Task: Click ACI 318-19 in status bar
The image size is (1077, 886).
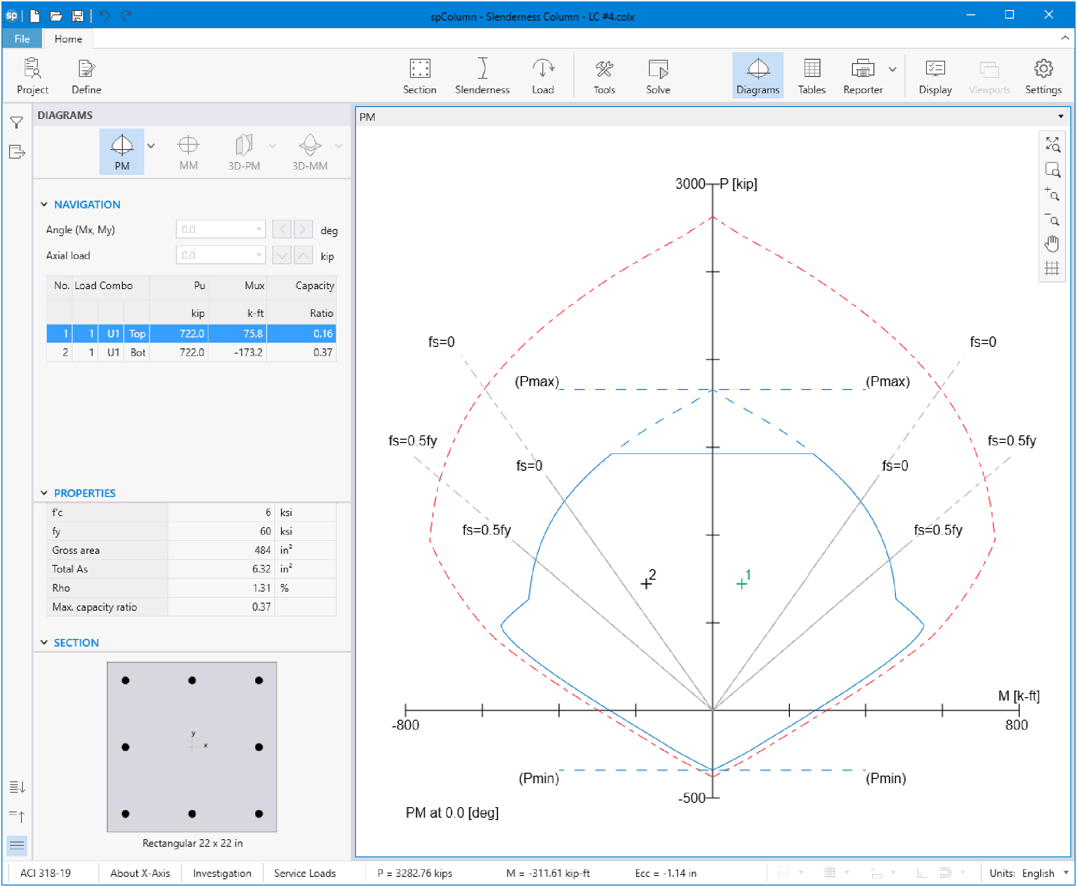Action: 45,873
